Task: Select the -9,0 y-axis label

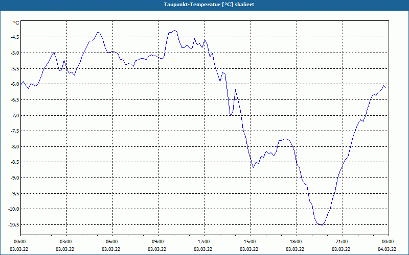Action: (x=15, y=177)
